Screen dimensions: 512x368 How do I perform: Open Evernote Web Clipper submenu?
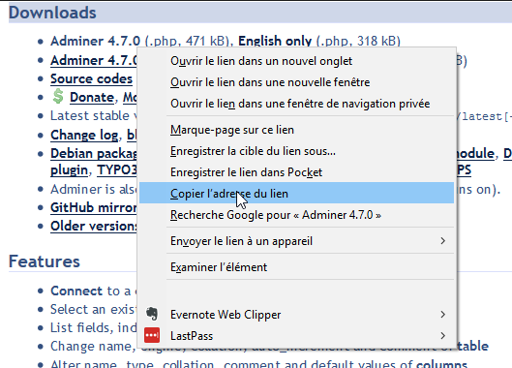[296, 315]
